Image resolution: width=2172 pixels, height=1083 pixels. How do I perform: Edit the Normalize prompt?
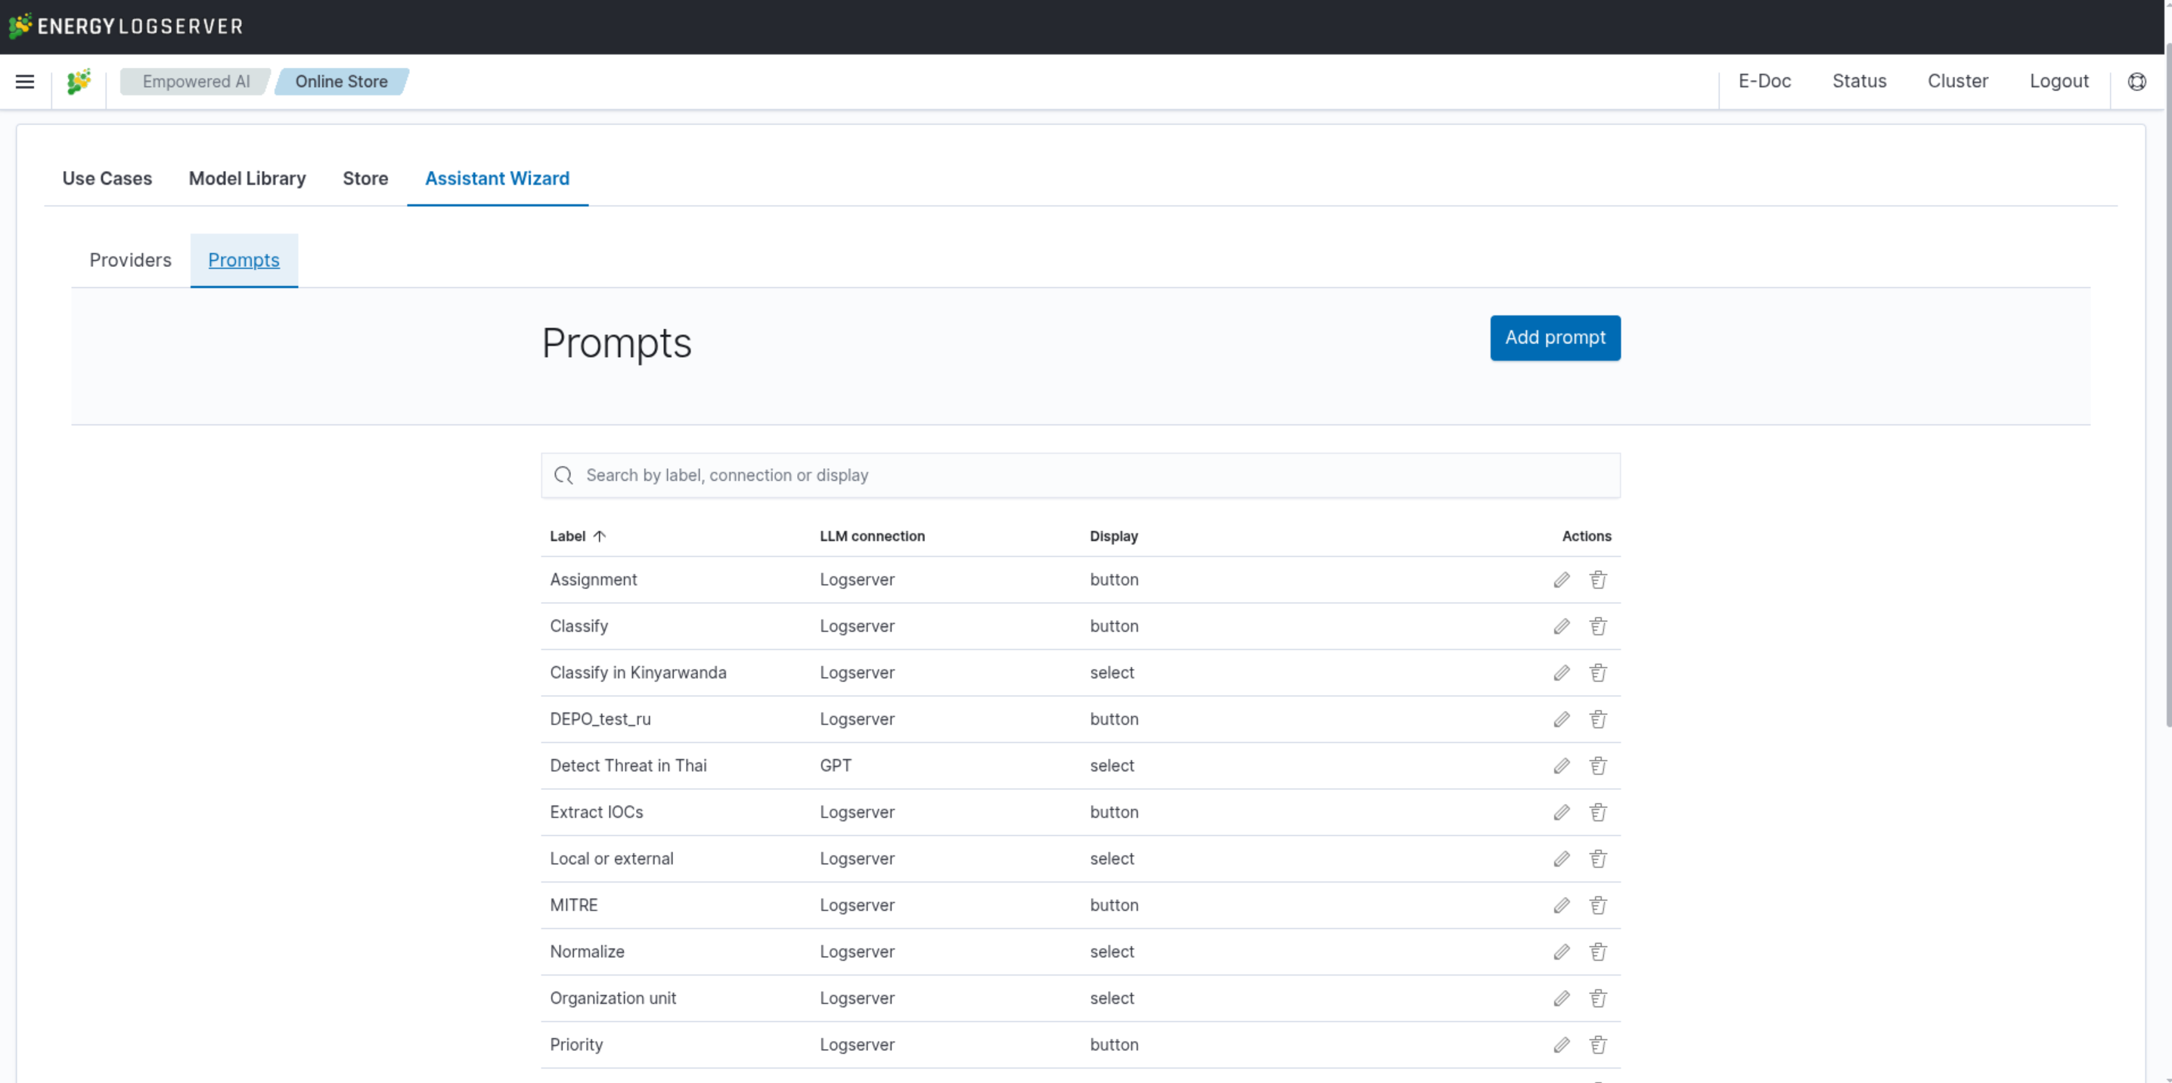1562,951
